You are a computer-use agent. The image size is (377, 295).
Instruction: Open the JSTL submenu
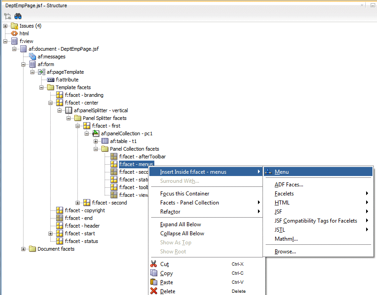(x=318, y=229)
